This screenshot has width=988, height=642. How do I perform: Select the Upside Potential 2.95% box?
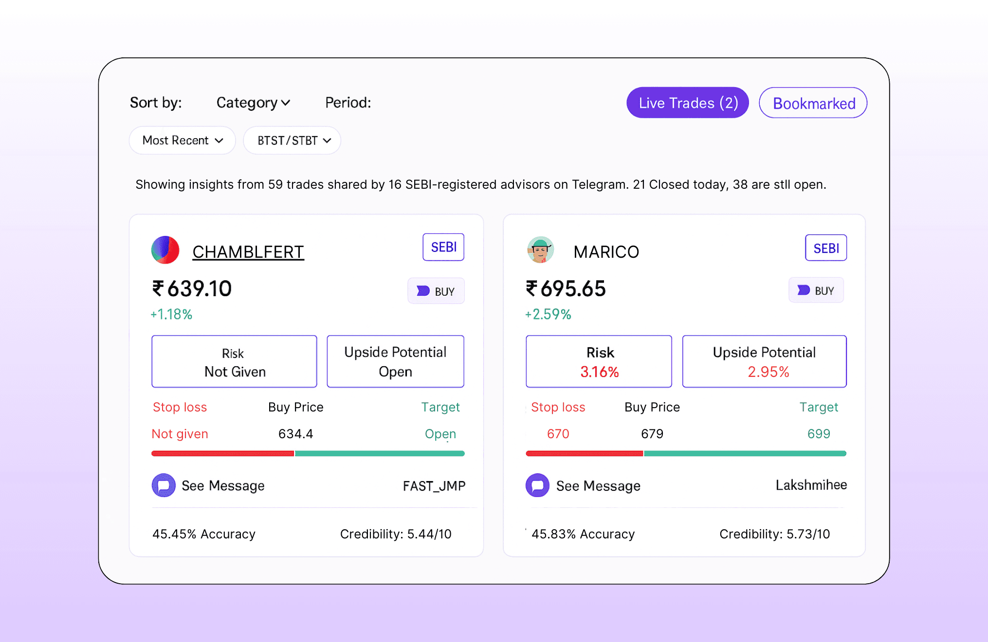[765, 361]
